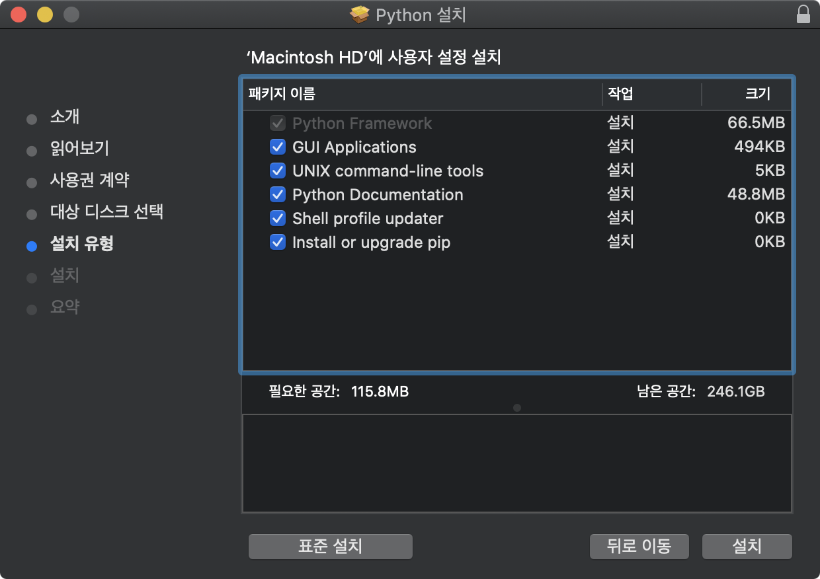Screen dimensions: 820x579
Task: Click the 494KB size value
Action: 759,147
